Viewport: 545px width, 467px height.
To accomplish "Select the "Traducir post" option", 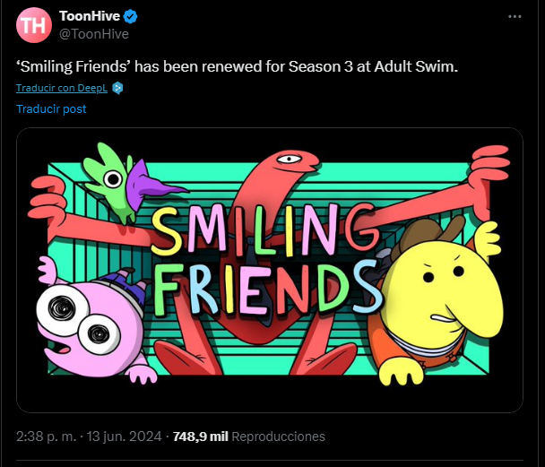I will tap(51, 108).
